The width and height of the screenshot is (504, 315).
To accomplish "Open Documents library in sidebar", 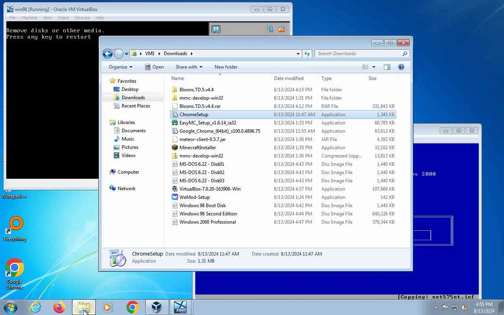I will pos(133,131).
